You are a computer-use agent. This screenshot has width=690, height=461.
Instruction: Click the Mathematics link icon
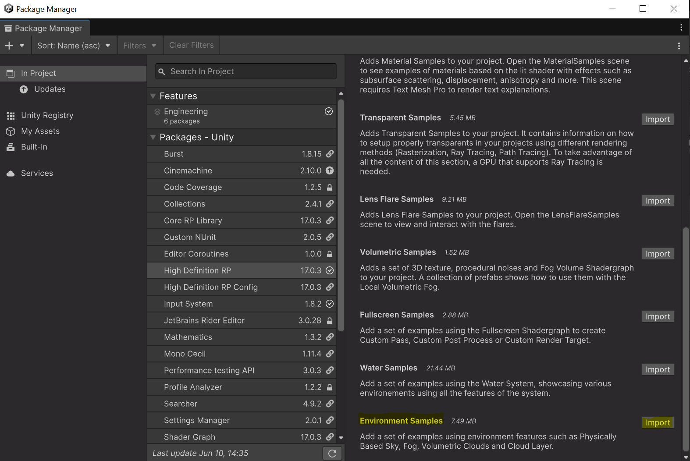330,337
